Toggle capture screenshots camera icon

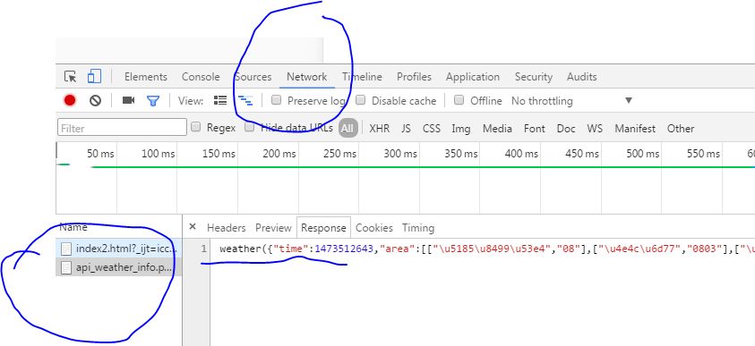[128, 100]
